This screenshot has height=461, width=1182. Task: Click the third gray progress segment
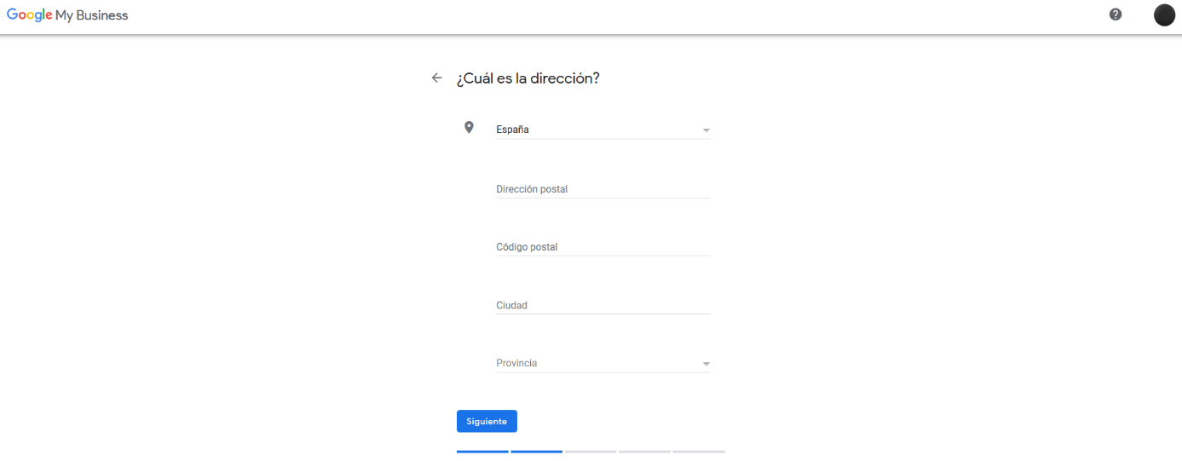pos(591,451)
